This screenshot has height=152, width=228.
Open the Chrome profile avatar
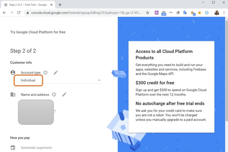point(217,13)
